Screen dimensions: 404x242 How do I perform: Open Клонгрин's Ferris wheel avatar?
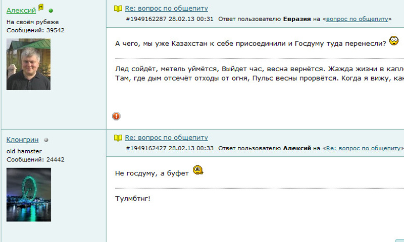click(x=29, y=195)
